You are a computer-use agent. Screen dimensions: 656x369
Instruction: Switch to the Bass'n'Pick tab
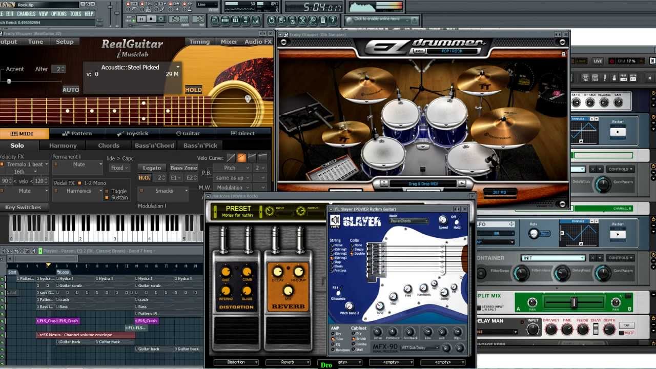click(x=200, y=146)
